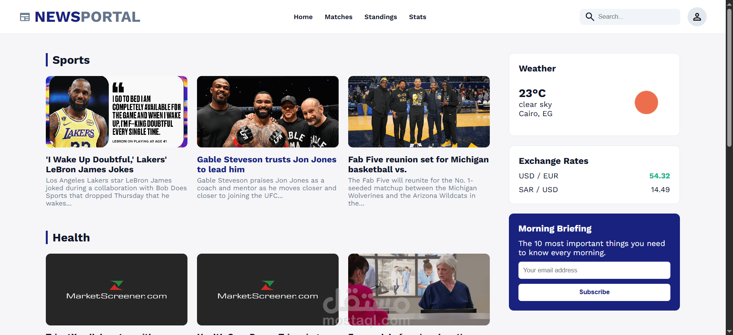Image resolution: width=733 pixels, height=335 pixels.
Task: Click the 10 most important things description
Action: tap(592, 248)
